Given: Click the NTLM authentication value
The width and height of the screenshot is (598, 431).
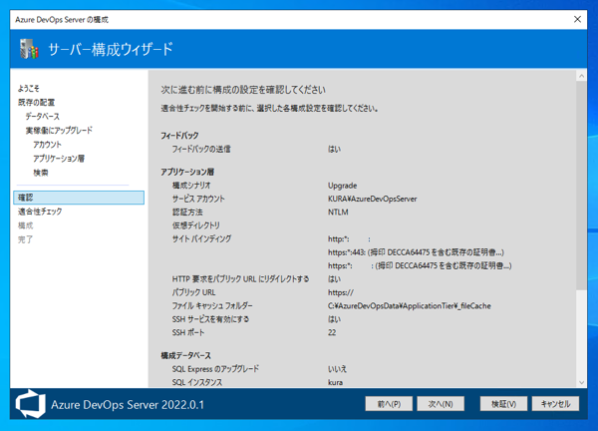Looking at the screenshot, I should [x=338, y=213].
